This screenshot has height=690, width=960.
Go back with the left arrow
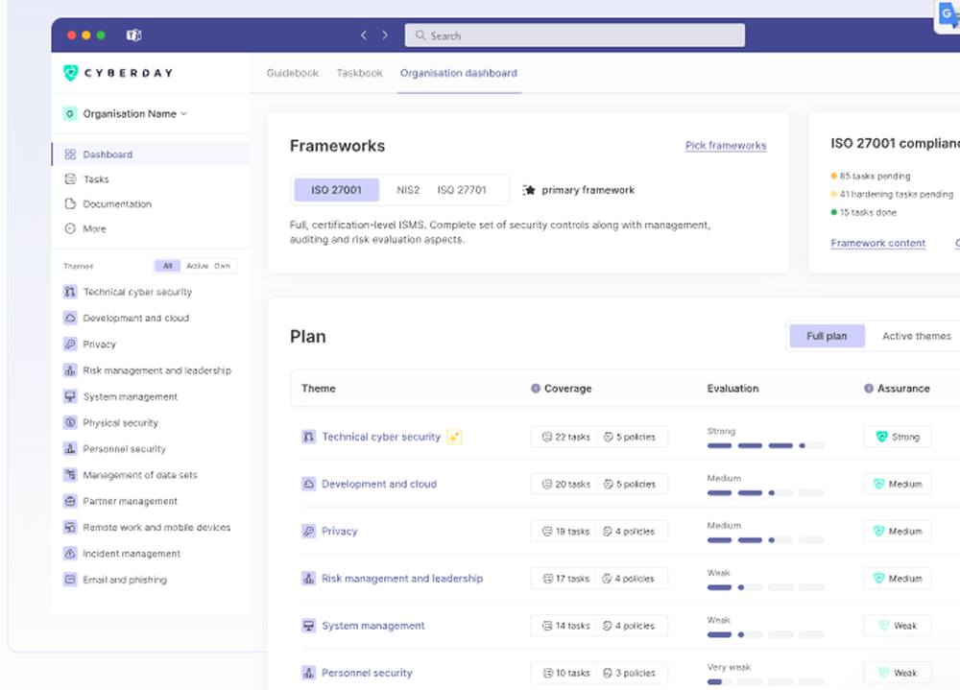click(x=364, y=36)
